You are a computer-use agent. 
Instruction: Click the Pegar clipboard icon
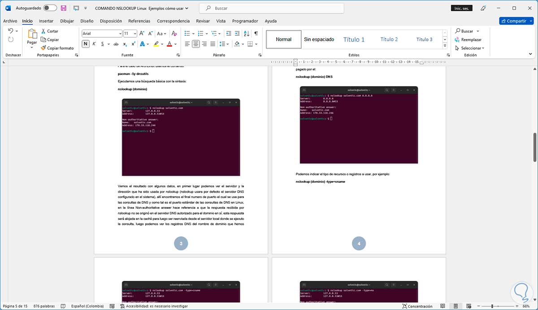click(x=32, y=34)
